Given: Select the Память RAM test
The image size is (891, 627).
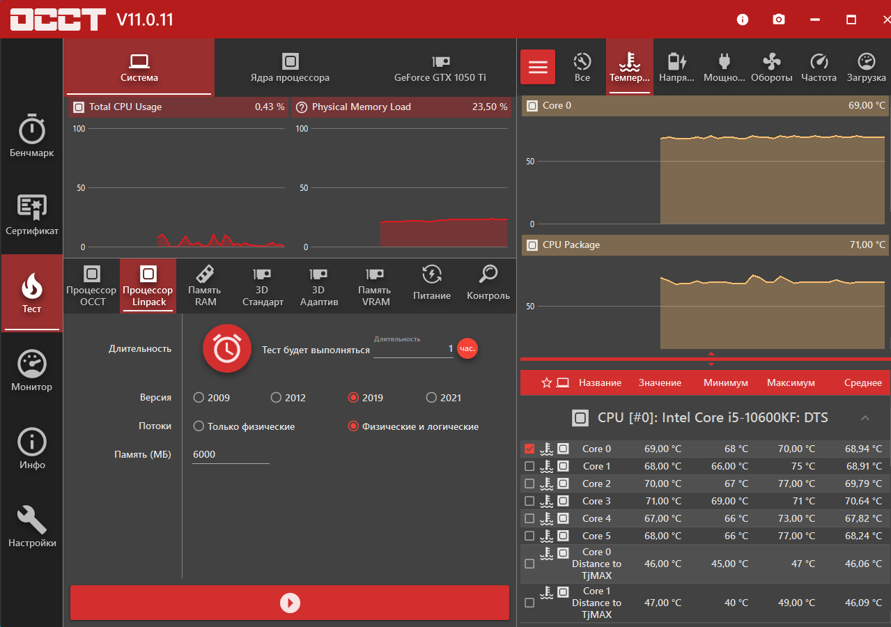Looking at the screenshot, I should tap(205, 286).
